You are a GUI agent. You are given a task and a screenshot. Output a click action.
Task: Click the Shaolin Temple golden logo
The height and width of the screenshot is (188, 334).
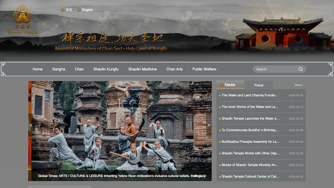point(23,19)
